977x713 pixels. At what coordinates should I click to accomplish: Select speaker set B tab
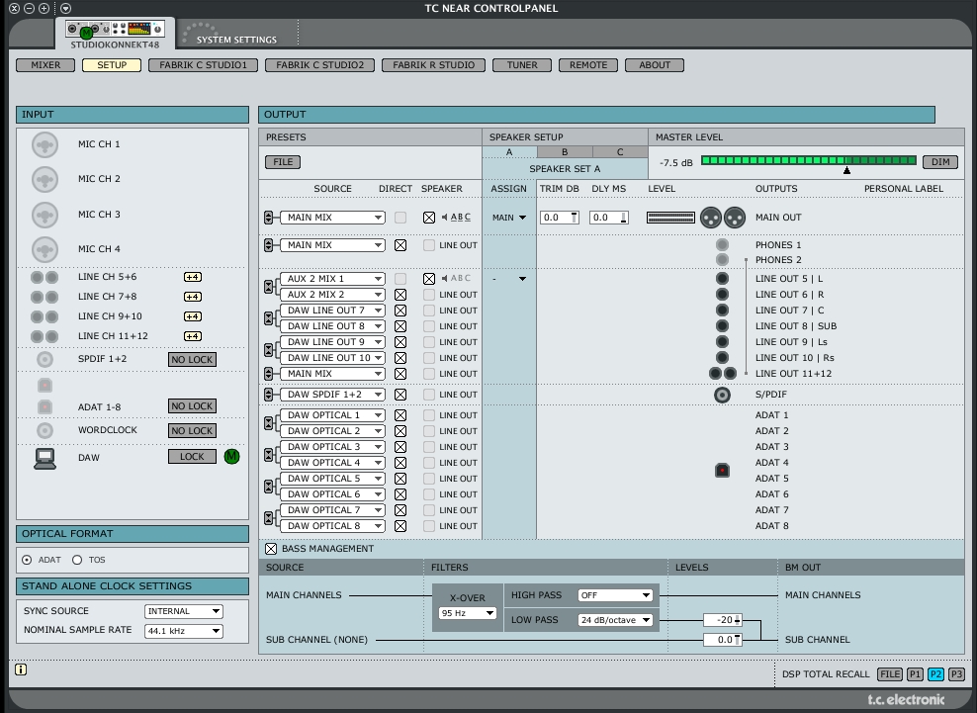click(565, 152)
